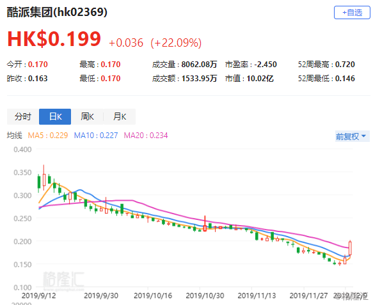Viewport: 373px width, 305px height.
Task: Click the dropdown arrow beside 前复权
Action: tap(363, 136)
